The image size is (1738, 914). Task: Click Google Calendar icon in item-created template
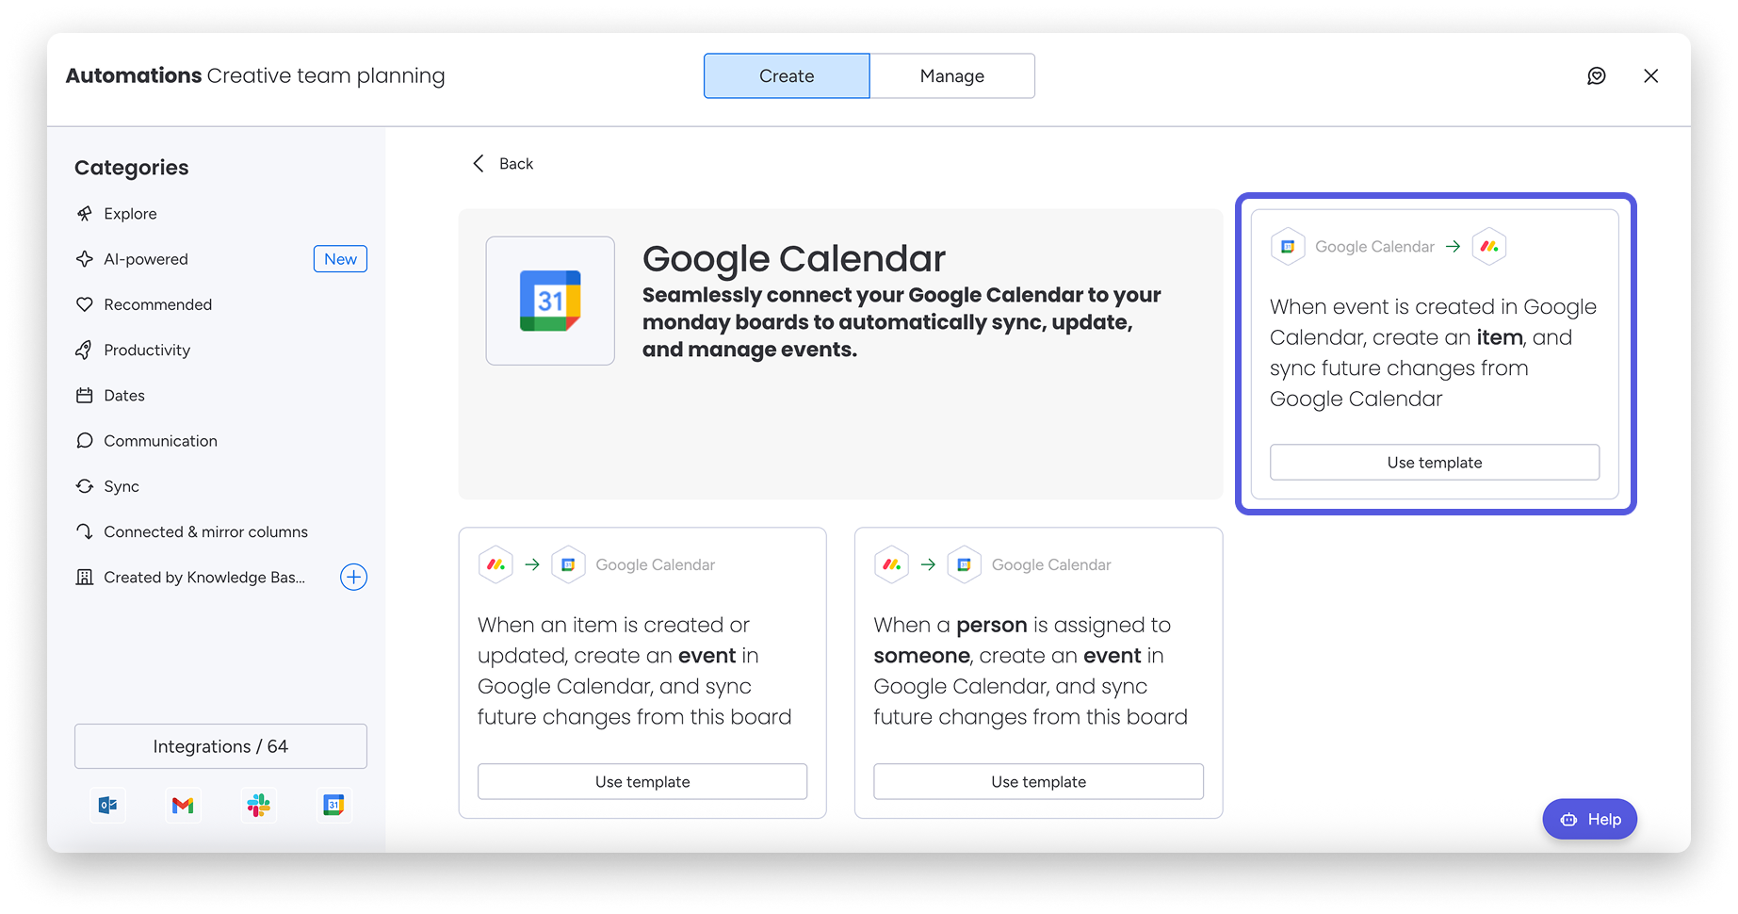coord(568,564)
